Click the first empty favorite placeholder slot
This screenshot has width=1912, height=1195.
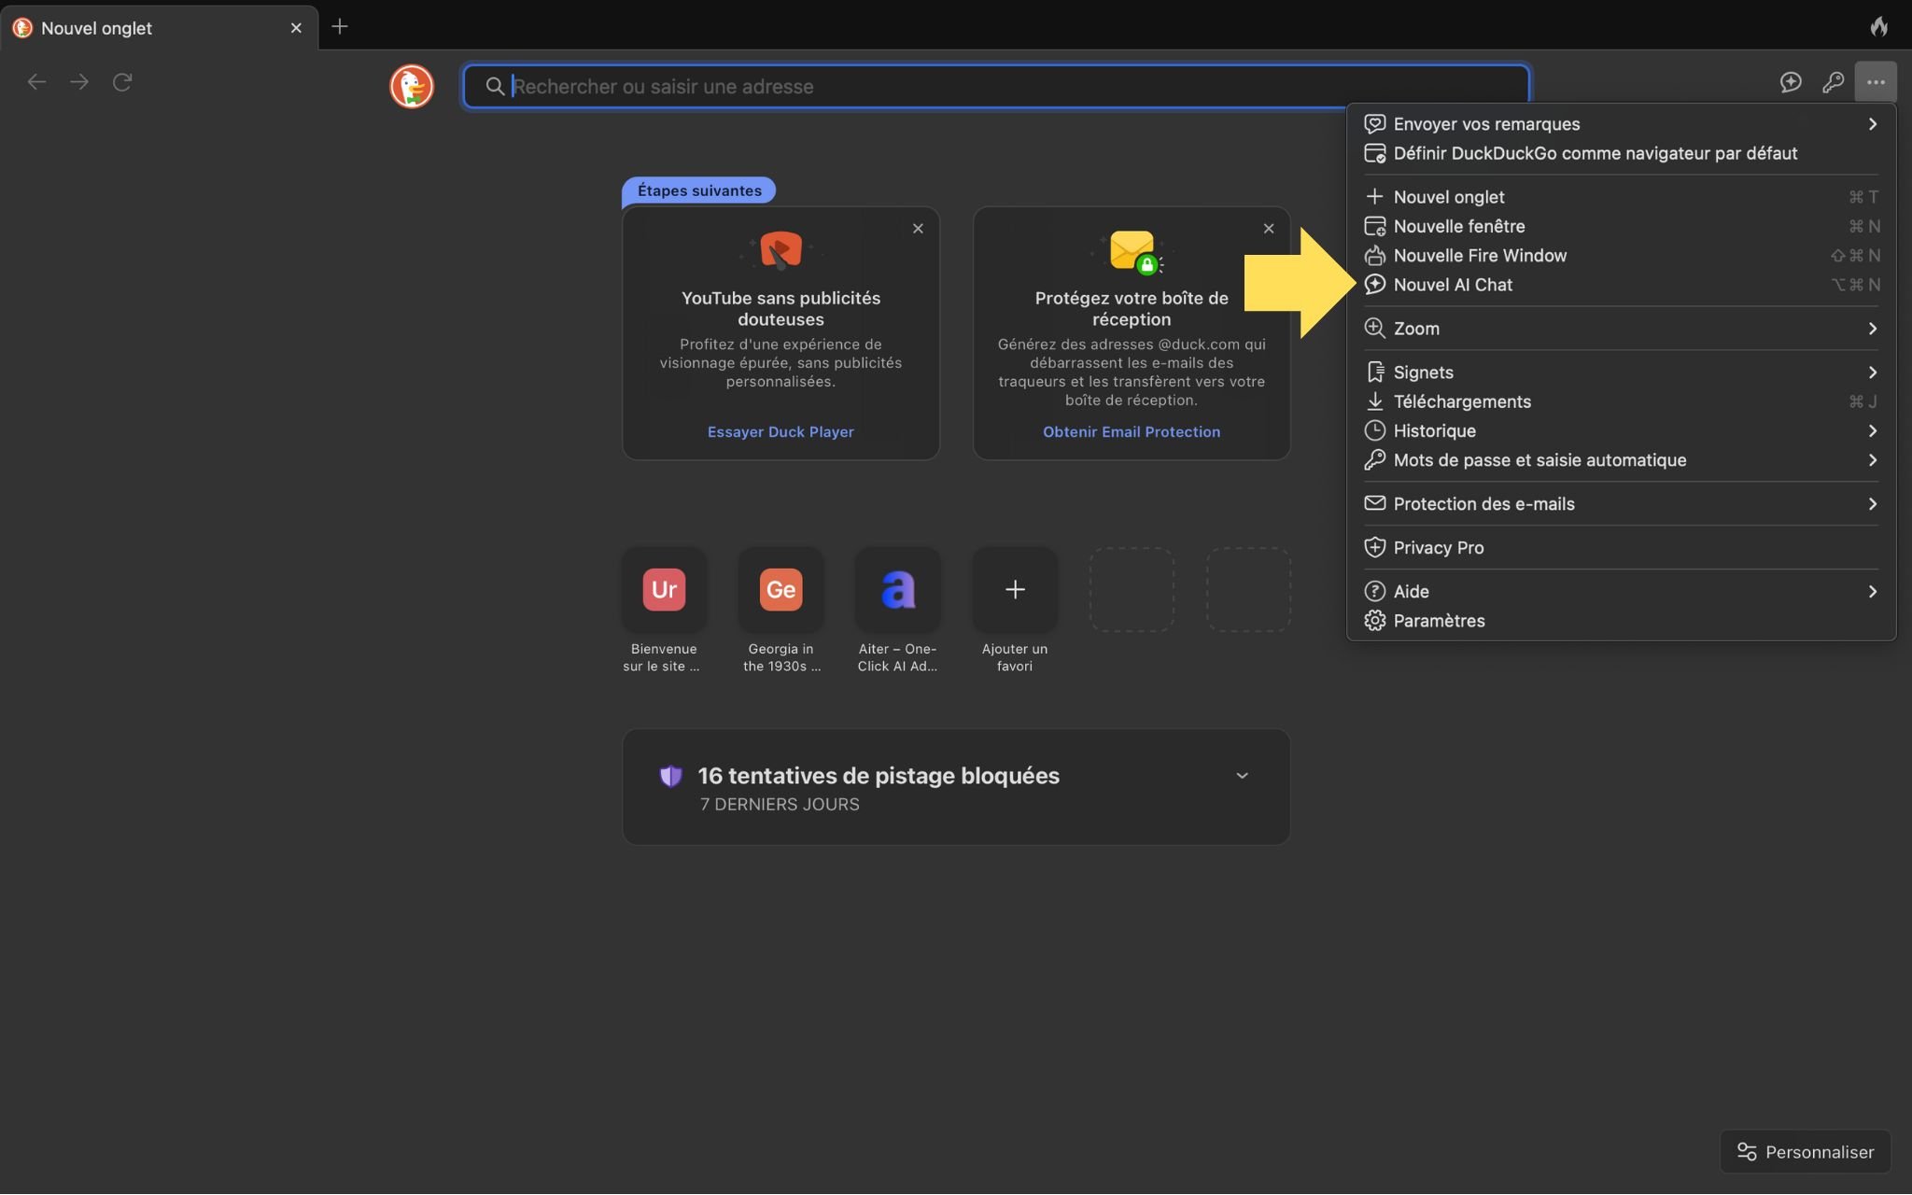(x=1132, y=589)
